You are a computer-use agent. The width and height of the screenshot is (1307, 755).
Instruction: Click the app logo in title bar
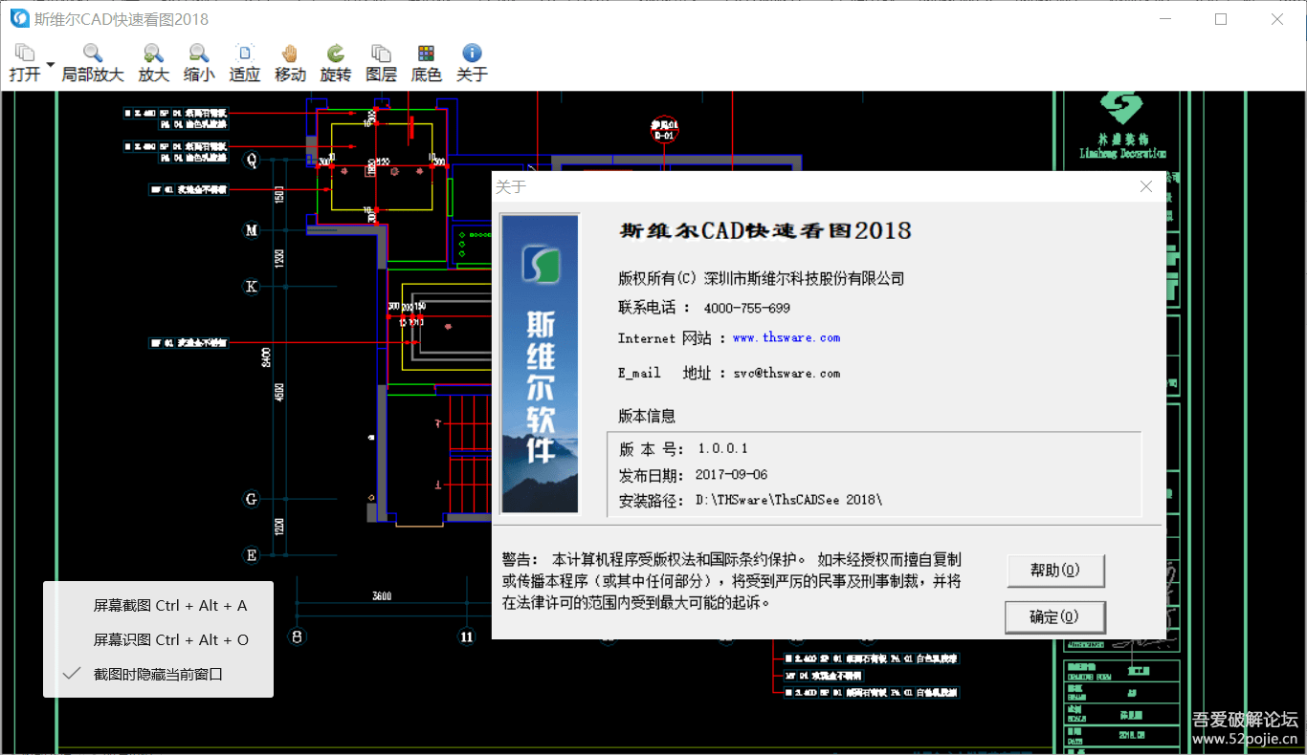(19, 19)
